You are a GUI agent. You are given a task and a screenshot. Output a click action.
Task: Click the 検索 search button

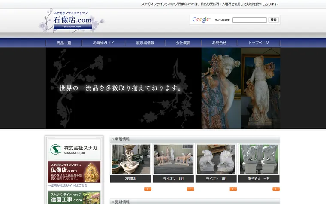coord(273,20)
